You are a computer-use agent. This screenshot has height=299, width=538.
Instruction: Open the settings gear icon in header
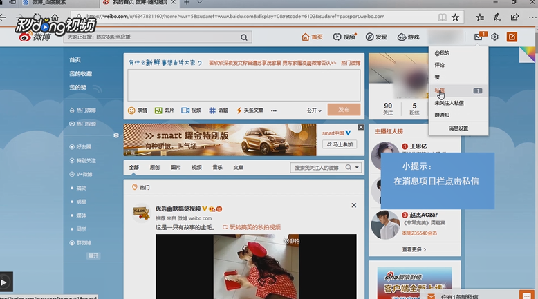(494, 37)
